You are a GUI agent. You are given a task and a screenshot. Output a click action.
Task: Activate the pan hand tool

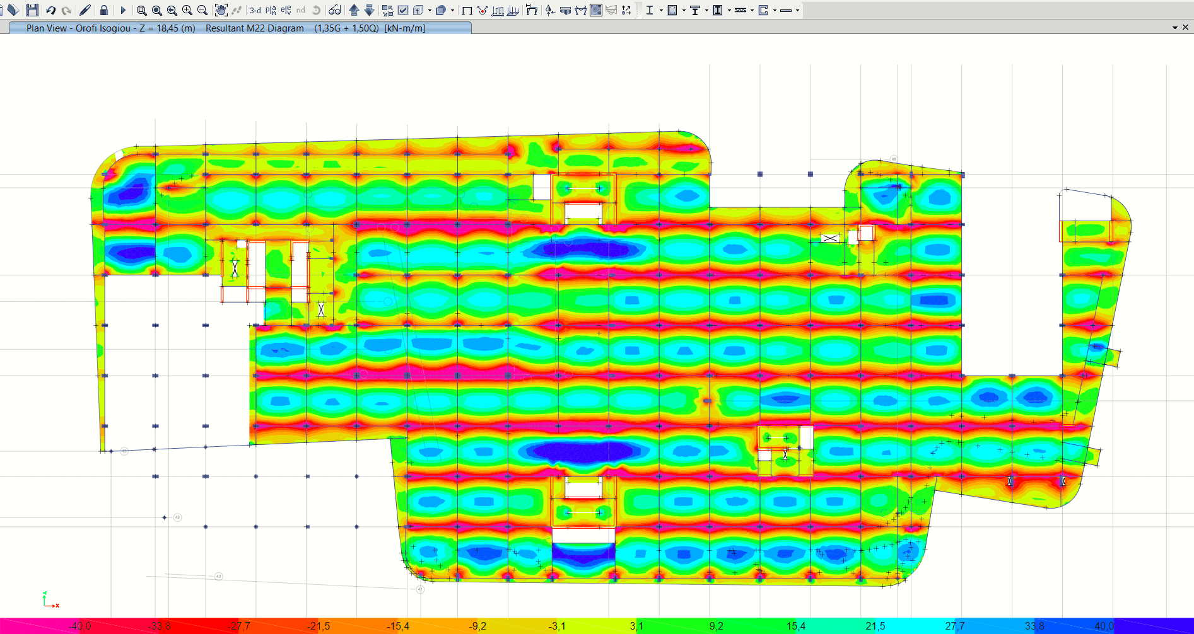[x=221, y=10]
